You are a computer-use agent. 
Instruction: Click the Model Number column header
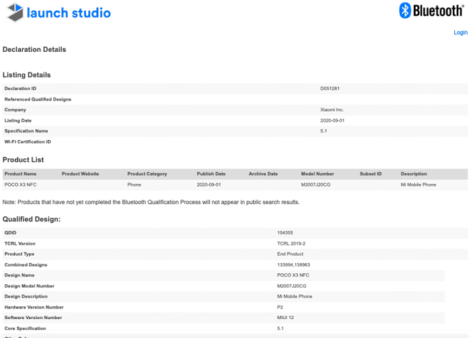(318, 174)
